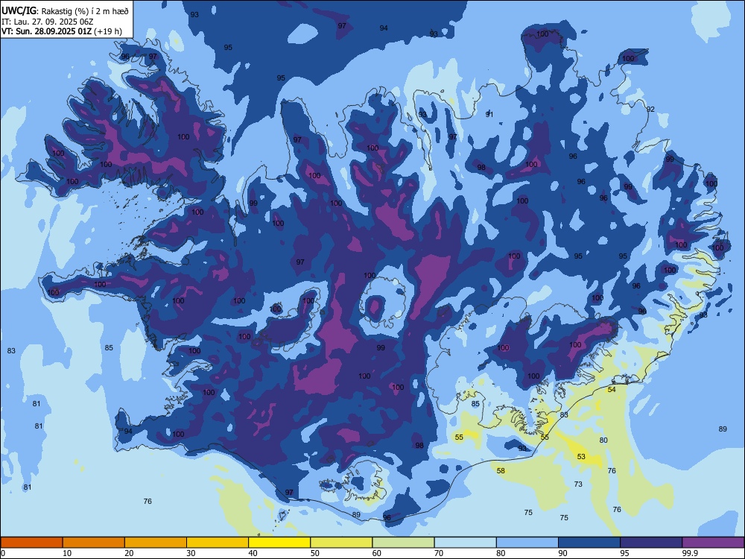Click the "92" humidity value on the map
Screen dimensions: 745x559
click(650, 110)
